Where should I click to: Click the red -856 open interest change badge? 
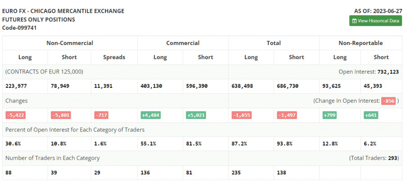(x=388, y=101)
